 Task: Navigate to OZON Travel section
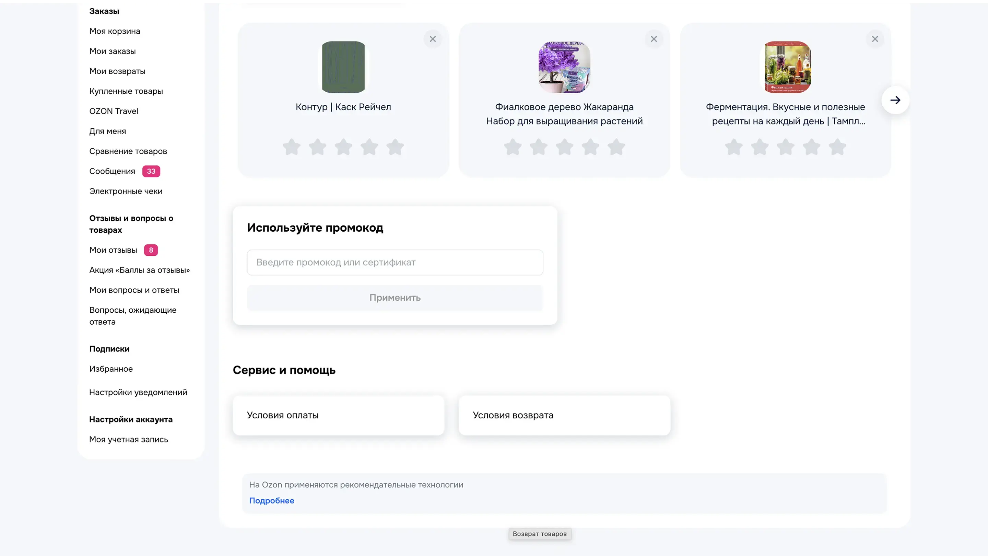[x=114, y=111]
